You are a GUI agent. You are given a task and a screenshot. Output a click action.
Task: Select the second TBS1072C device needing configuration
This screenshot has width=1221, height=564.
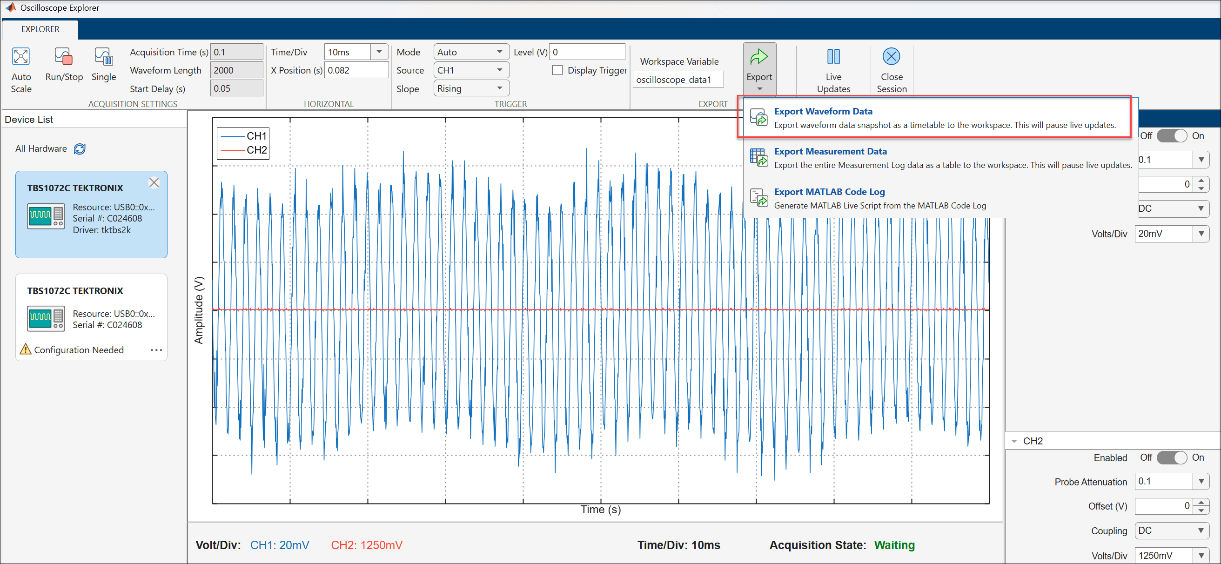click(91, 317)
